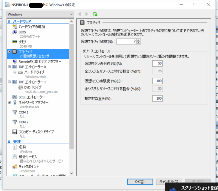218x191 pixels.
Task: Close the settings window
Action: pyautogui.click(x=209, y=5)
